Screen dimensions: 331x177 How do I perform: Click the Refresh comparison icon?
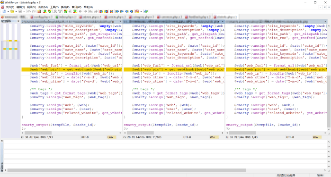click(x=146, y=11)
